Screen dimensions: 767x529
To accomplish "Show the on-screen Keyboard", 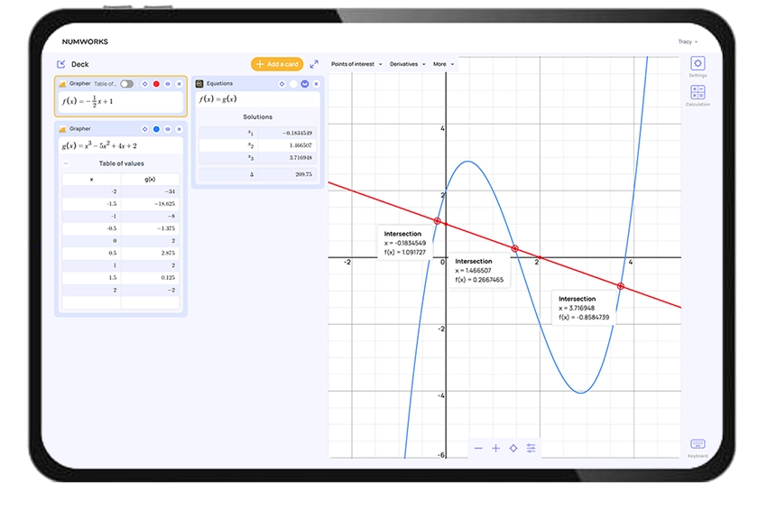I will (698, 445).
